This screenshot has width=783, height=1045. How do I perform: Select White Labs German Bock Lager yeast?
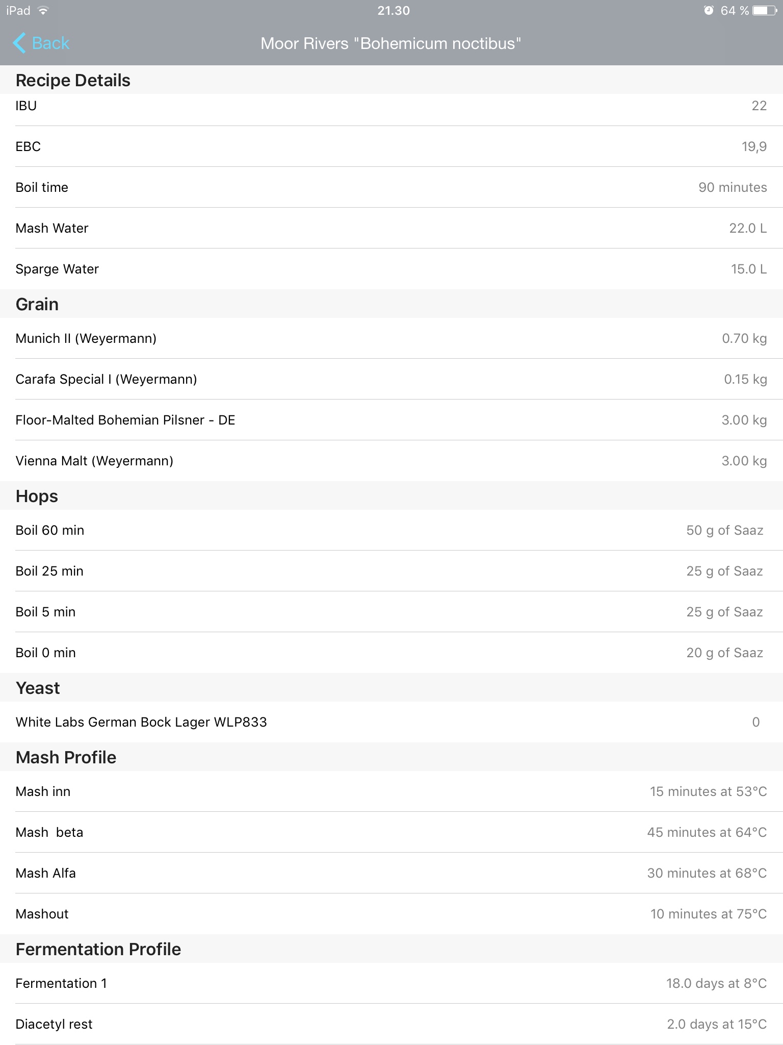point(391,722)
